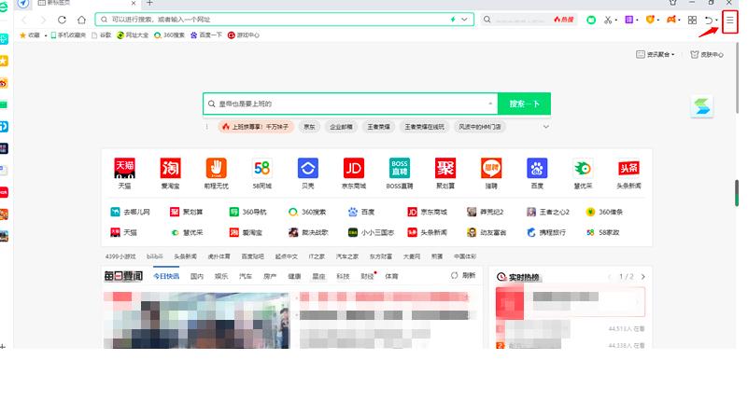Open the 前程无忧 orange hand icon
This screenshot has width=748, height=415.
point(216,168)
